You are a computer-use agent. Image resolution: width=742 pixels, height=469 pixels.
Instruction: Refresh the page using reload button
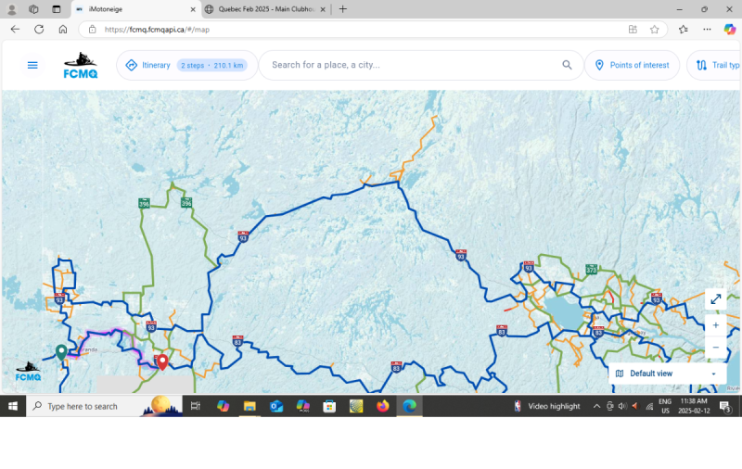[39, 29]
